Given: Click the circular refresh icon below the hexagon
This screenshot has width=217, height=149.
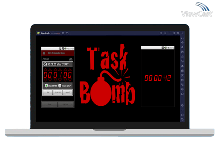Looking at the screenshot, I should click(182, 94).
